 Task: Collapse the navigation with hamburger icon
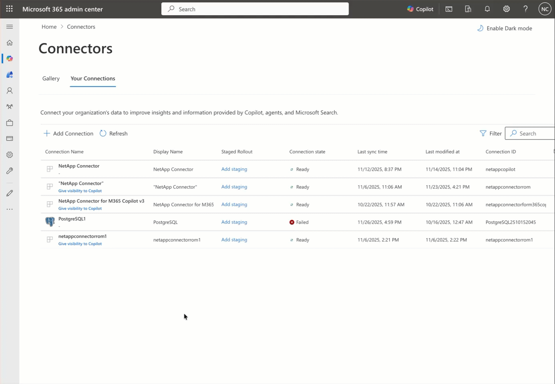tap(9, 26)
